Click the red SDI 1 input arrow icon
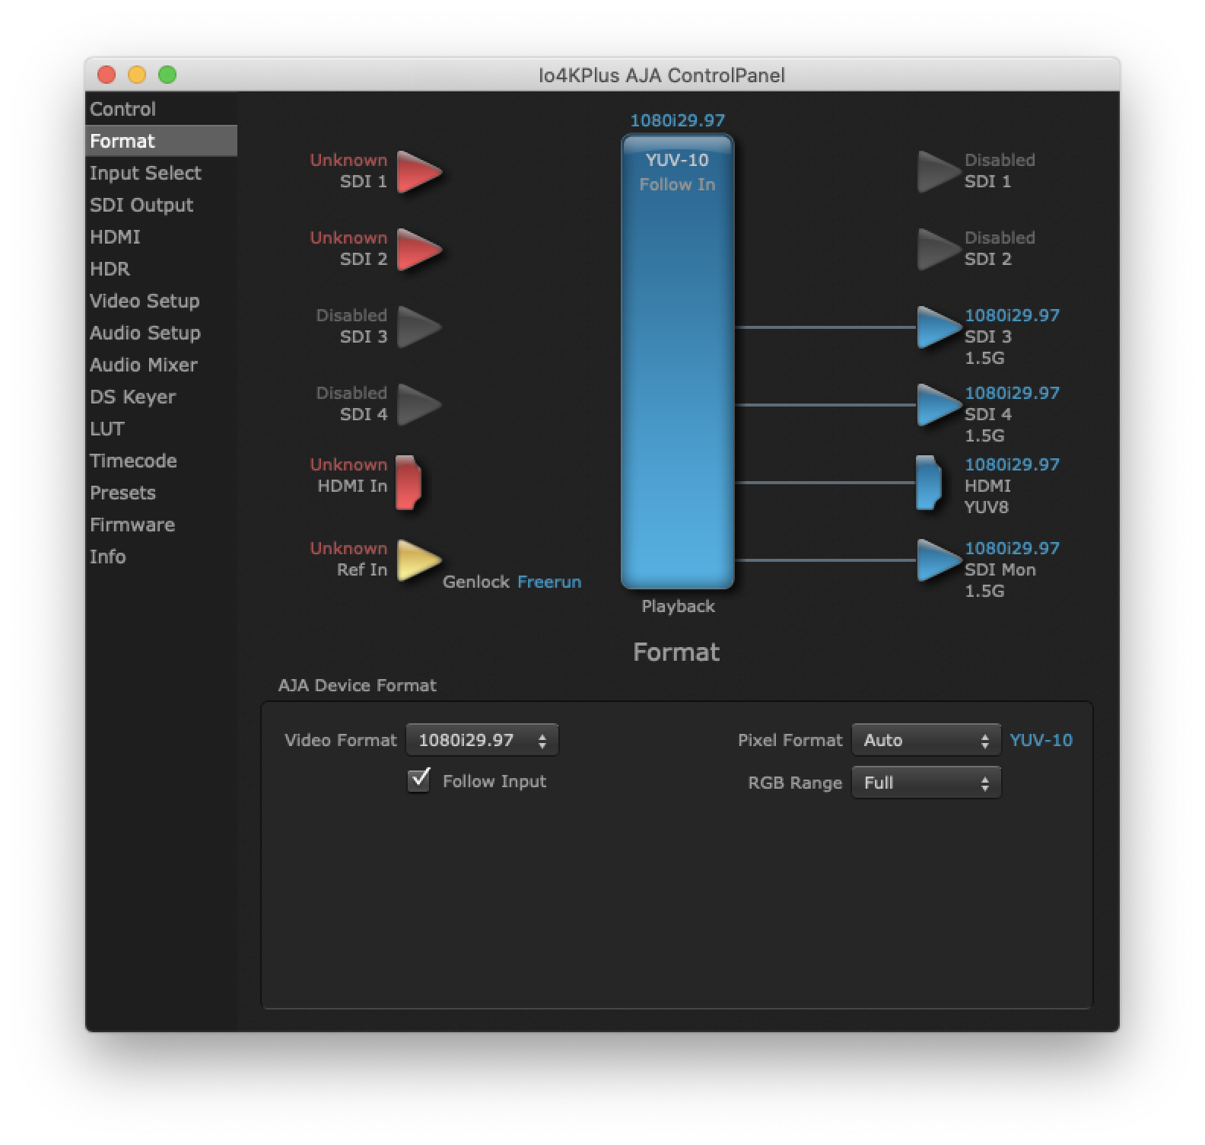This screenshot has width=1205, height=1145. coord(417,172)
